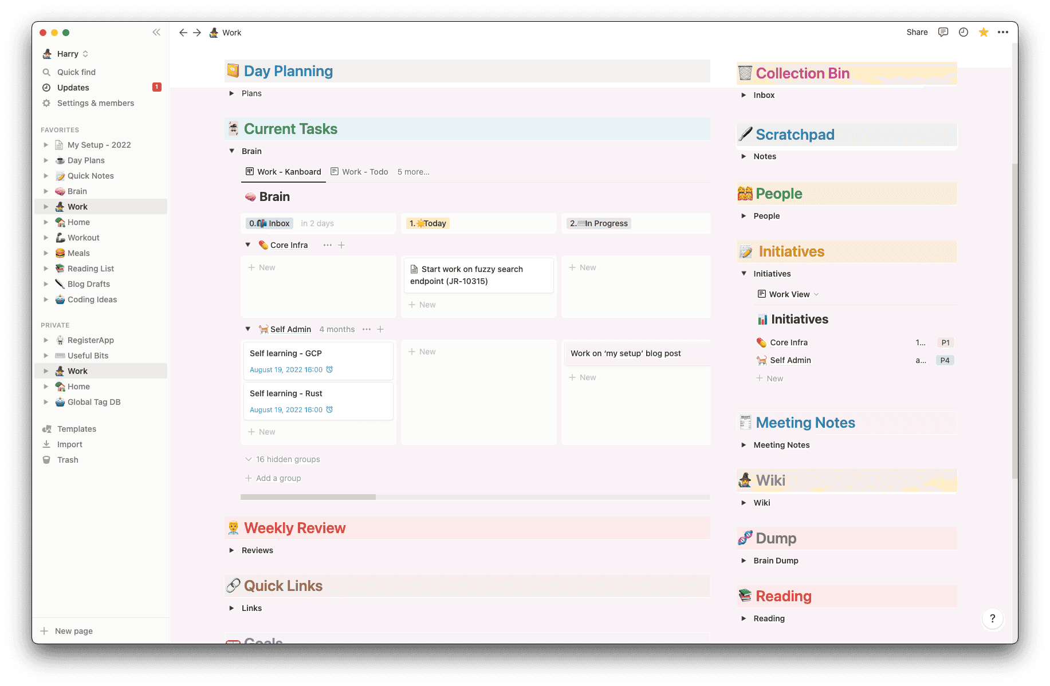Viewport: 1050px width, 686px height.
Task: Click Share in the top bar
Action: click(x=917, y=32)
